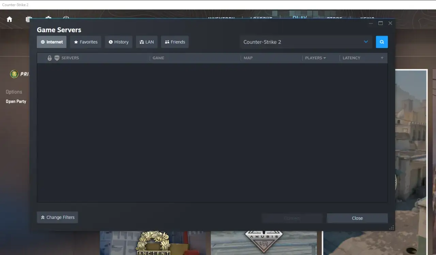Minimize the Game Servers dialog
This screenshot has height=255, width=436.
point(371,23)
